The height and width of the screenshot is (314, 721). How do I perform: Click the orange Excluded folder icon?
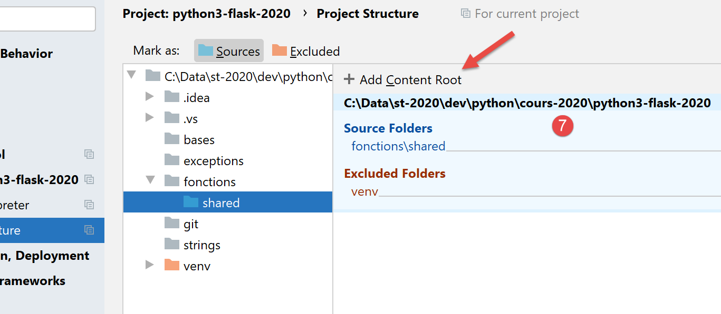(280, 50)
